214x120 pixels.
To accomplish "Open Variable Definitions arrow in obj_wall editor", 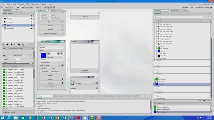I will pyautogui.click(x=63, y=87).
